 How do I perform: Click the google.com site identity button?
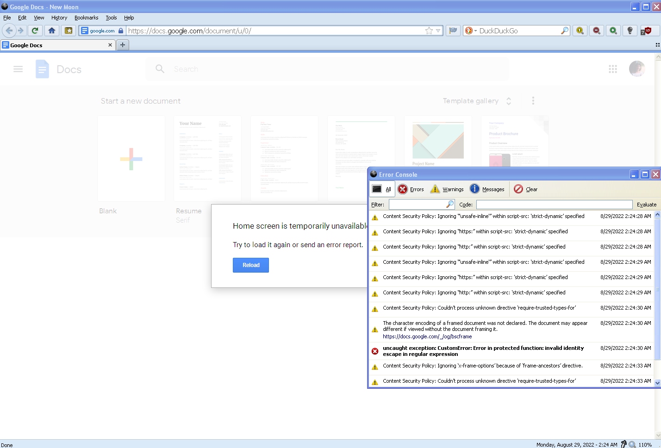[102, 31]
